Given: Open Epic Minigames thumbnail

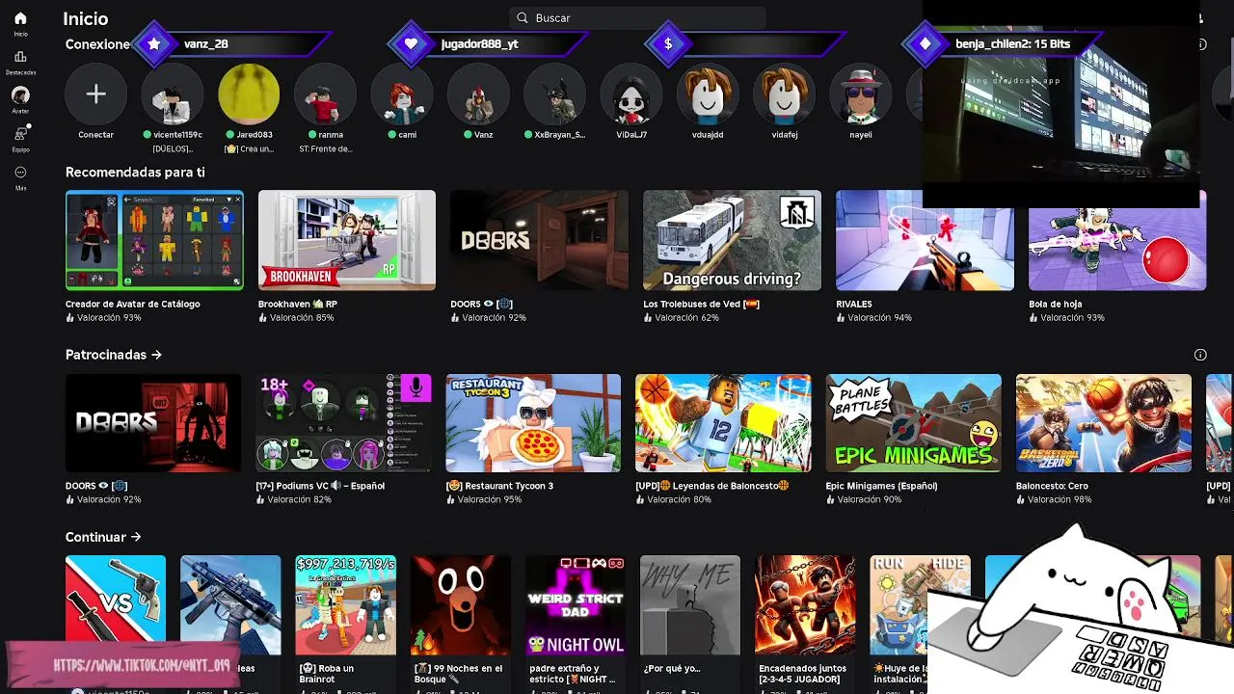Looking at the screenshot, I should (914, 423).
